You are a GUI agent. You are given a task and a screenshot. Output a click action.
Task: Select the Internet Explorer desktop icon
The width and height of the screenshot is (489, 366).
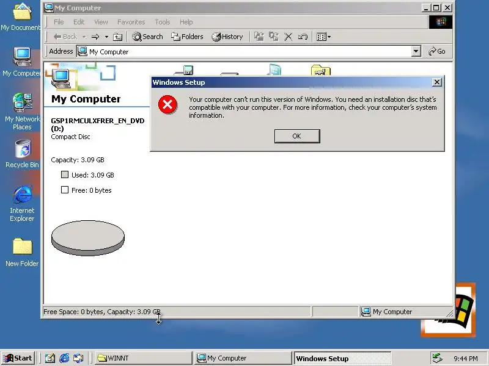point(22,204)
